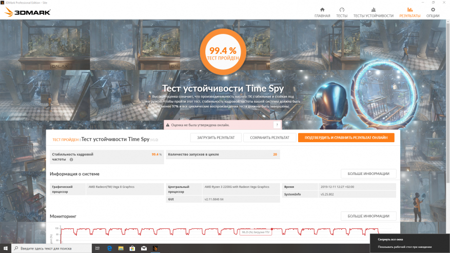This screenshot has height=253, width=450.
Task: Open the ОПЦИИ options tab
Action: 433,12
